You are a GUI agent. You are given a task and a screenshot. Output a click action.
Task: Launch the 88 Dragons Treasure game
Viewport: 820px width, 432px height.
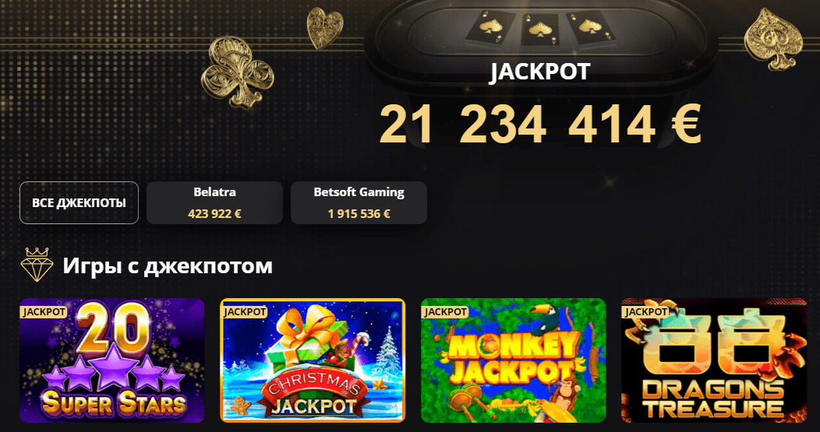714,360
